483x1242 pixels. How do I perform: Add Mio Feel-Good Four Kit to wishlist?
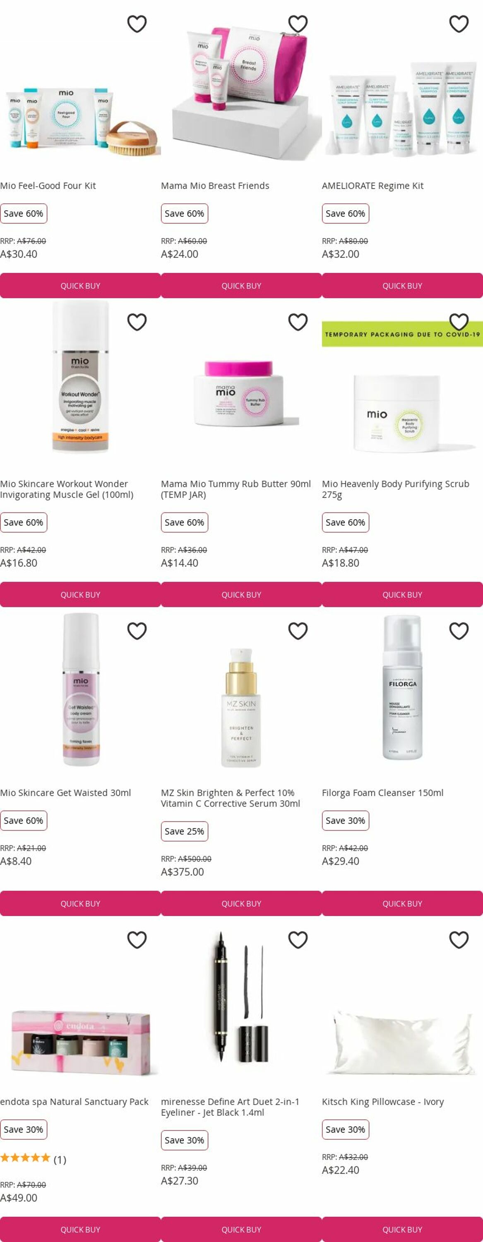137,24
